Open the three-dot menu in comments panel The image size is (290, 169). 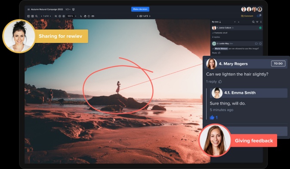(261, 22)
